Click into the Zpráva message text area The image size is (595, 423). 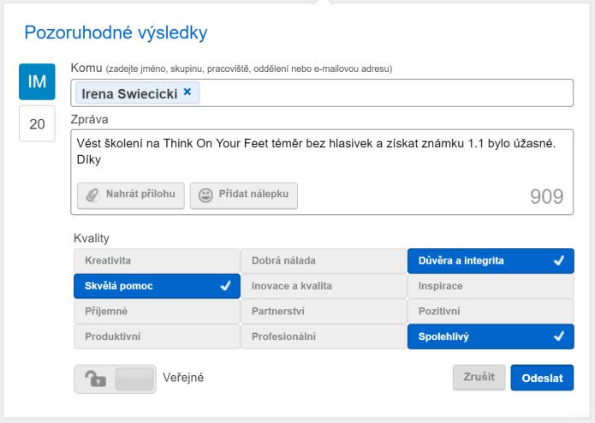(322, 156)
